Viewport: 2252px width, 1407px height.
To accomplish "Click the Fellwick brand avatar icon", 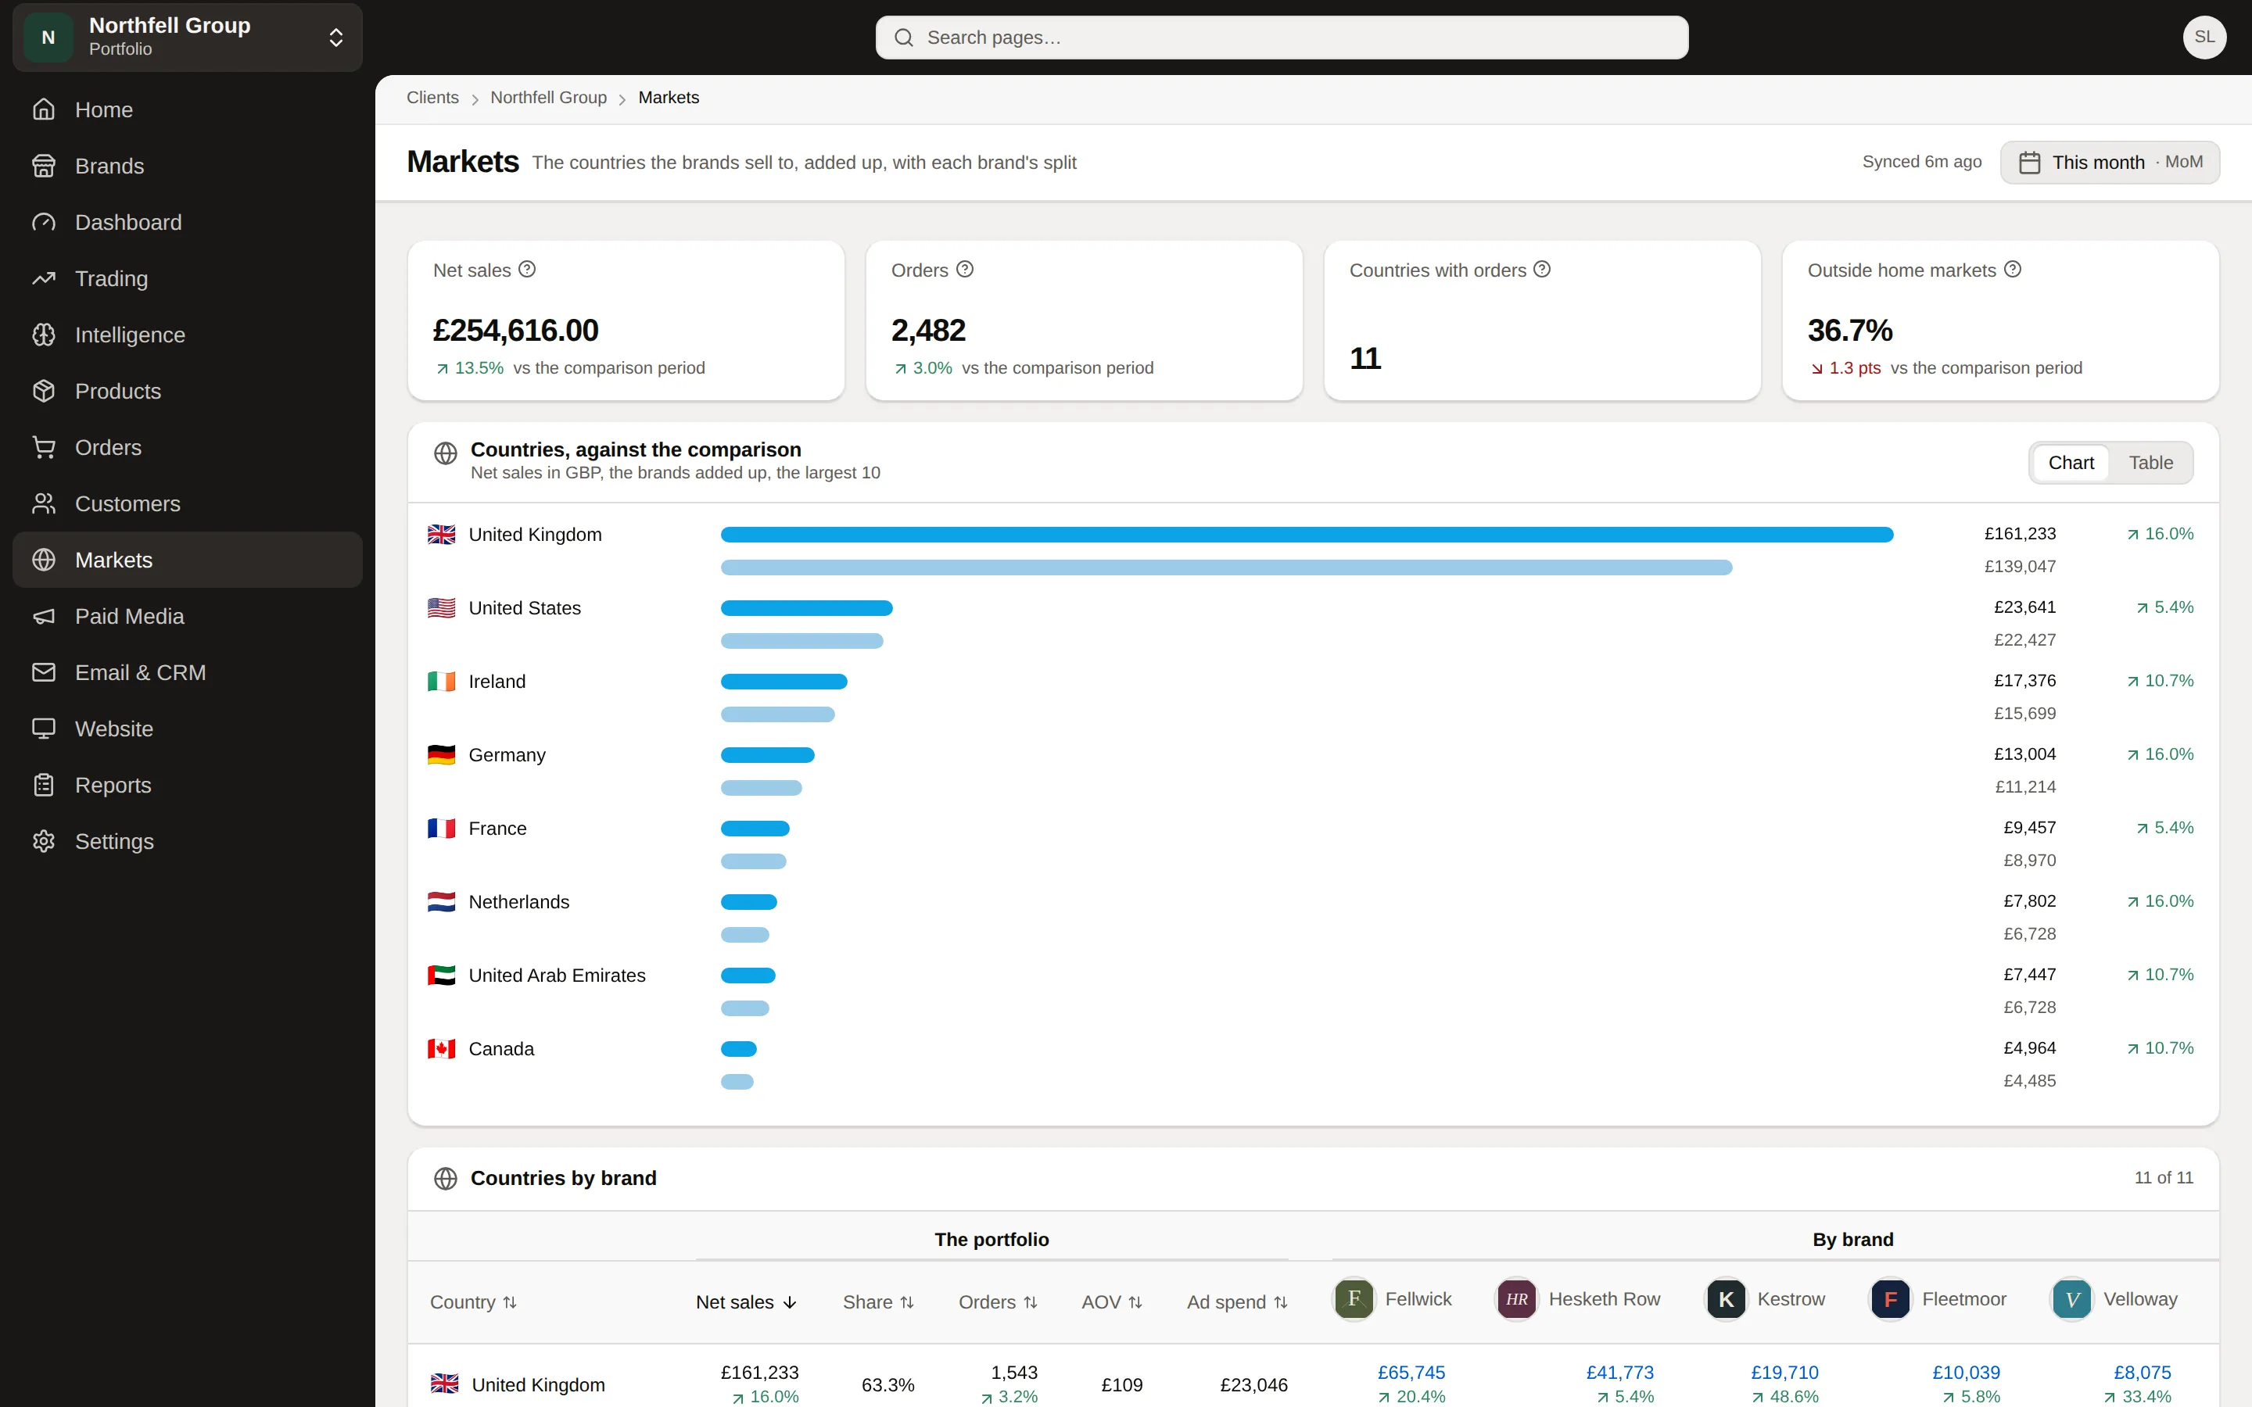I will [x=1354, y=1299].
